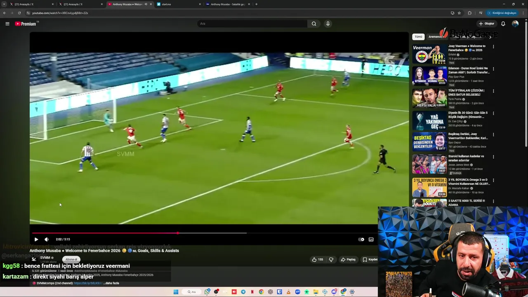Open WhatsApp from the taskbar
The image size is (528, 297).
point(207,292)
